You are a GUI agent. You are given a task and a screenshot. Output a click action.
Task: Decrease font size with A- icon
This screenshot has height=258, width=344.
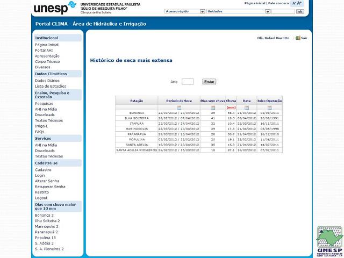pyautogui.click(x=295, y=3)
